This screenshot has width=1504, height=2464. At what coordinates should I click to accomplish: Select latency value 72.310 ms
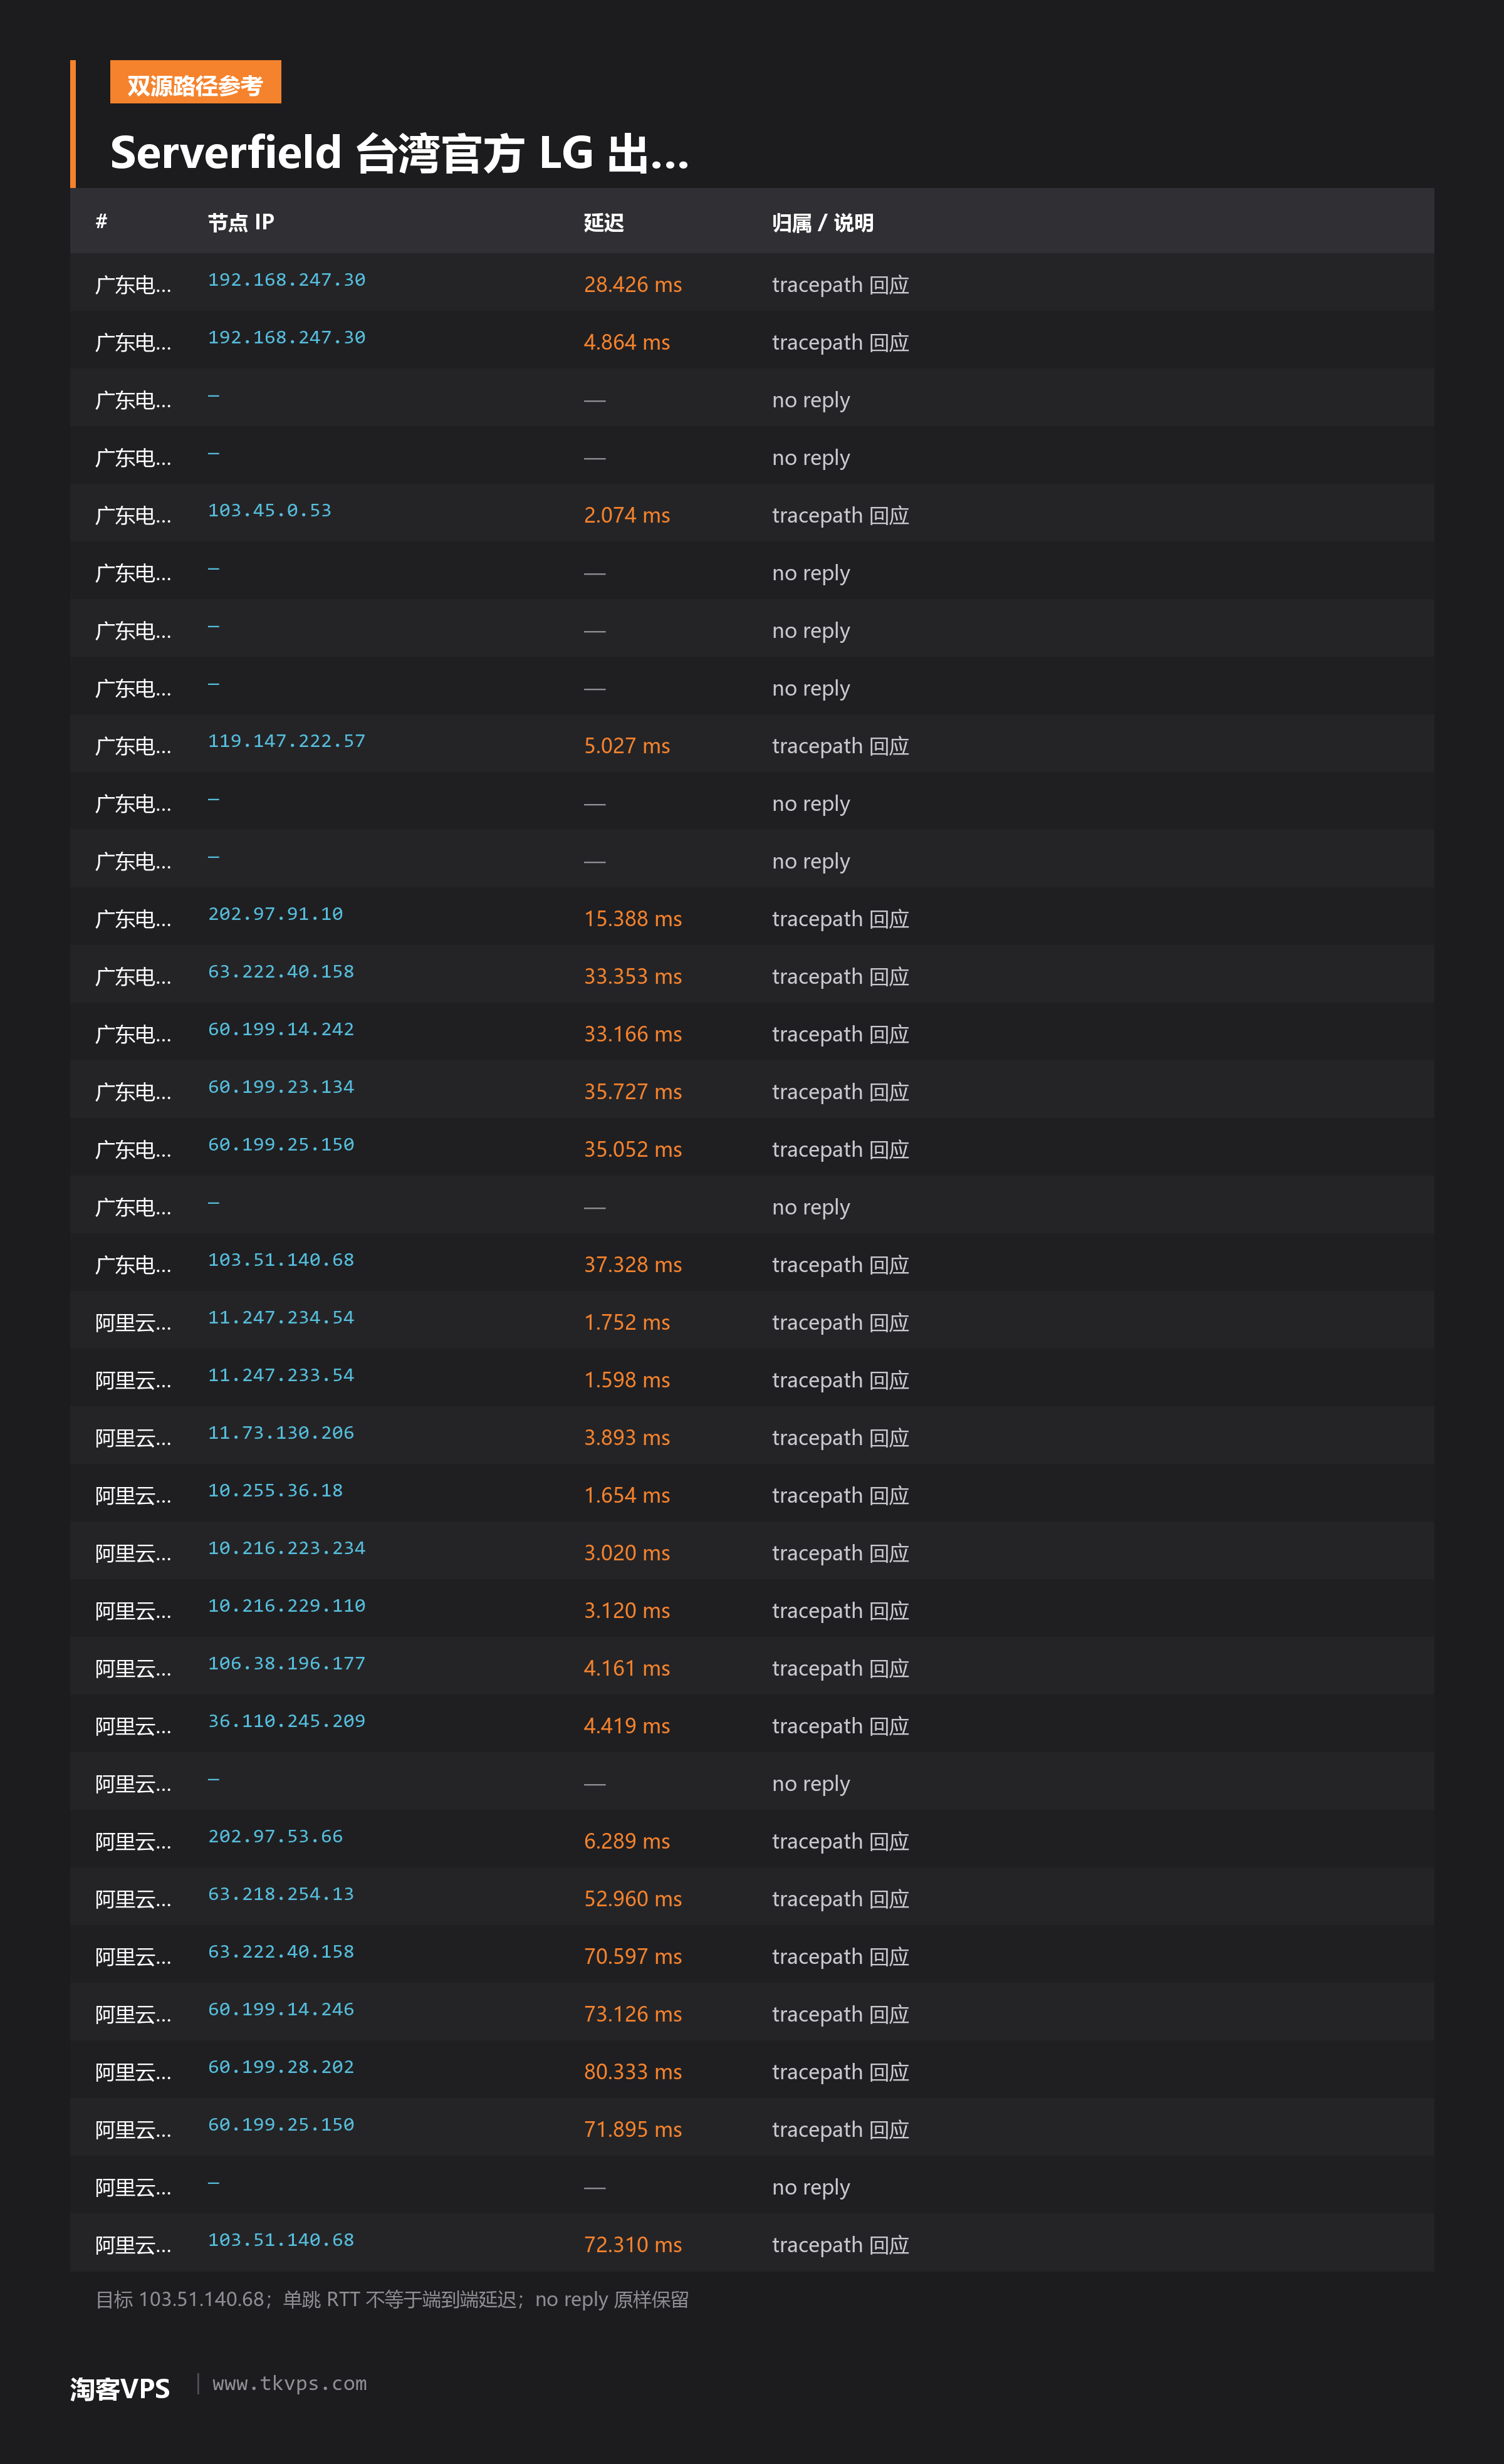[633, 2244]
